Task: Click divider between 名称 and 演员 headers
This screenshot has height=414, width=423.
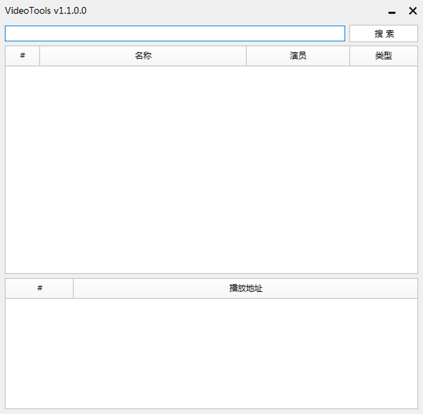Action: [246, 56]
